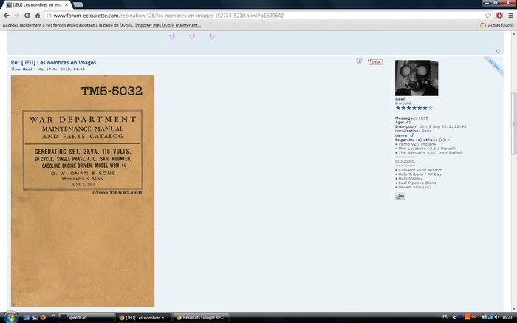Open Reef's gas mask avatar
This screenshot has width=517, height=323.
click(417, 78)
